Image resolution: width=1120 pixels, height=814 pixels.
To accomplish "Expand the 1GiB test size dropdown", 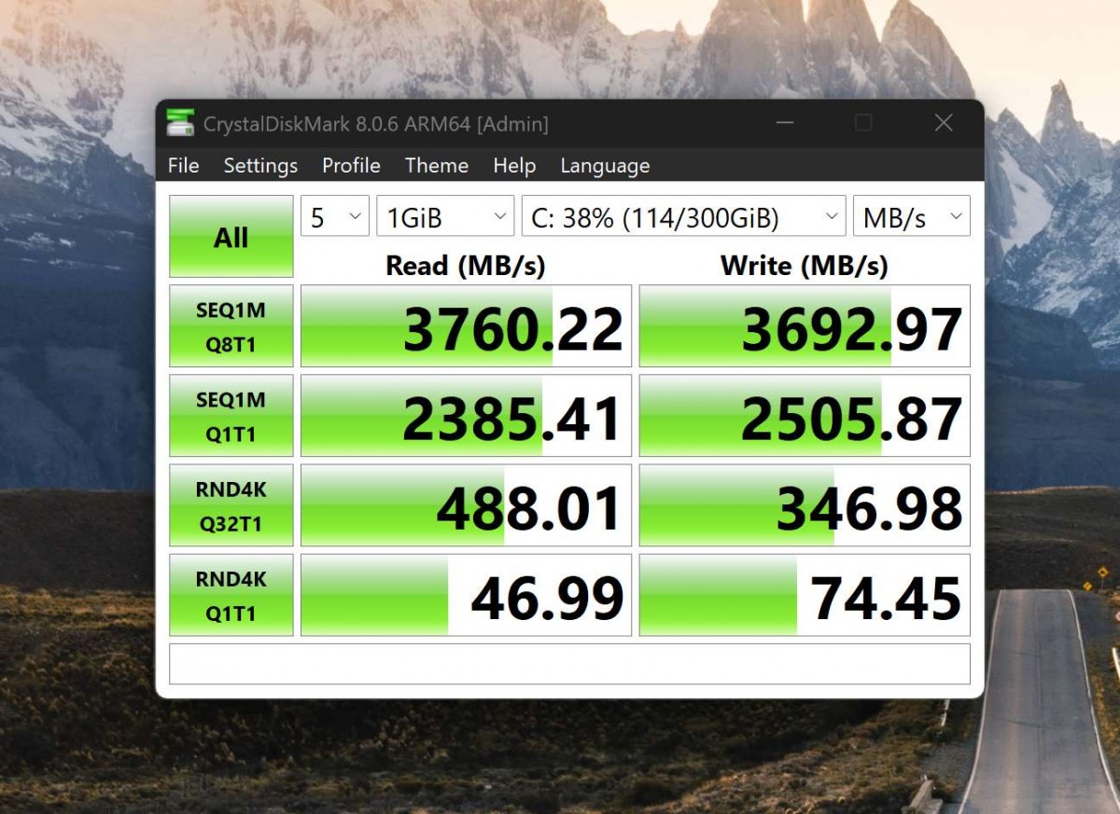I will [x=445, y=217].
